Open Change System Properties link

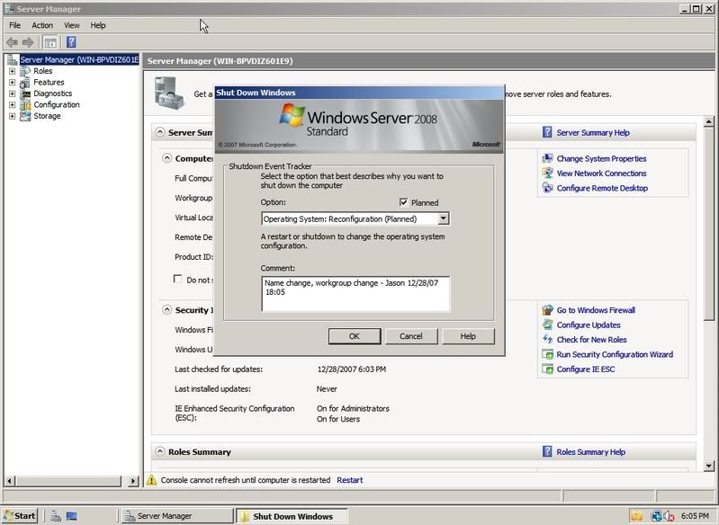point(602,158)
